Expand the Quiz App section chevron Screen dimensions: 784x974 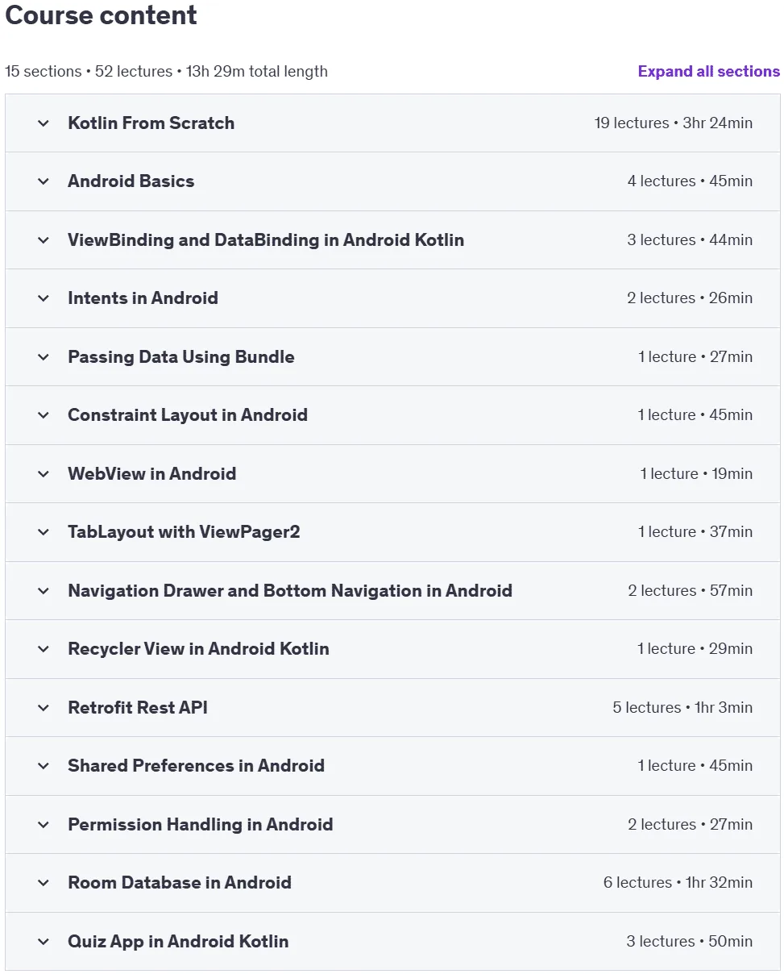(44, 942)
